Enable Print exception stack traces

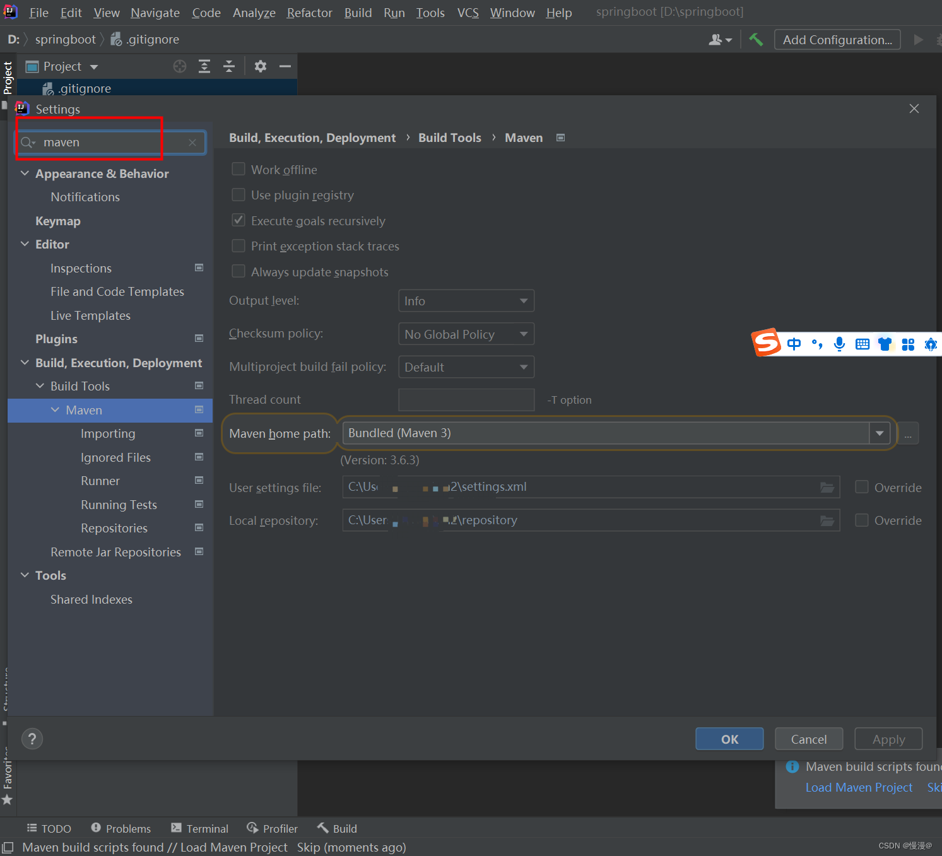click(x=238, y=245)
